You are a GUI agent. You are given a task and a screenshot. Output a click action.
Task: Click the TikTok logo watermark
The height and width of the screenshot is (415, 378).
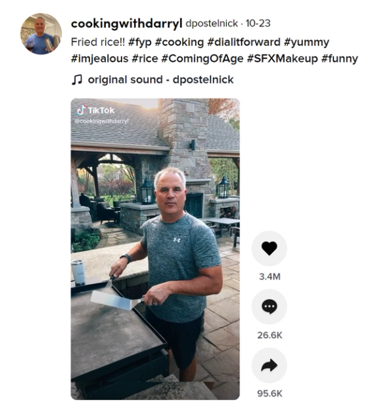pos(96,110)
